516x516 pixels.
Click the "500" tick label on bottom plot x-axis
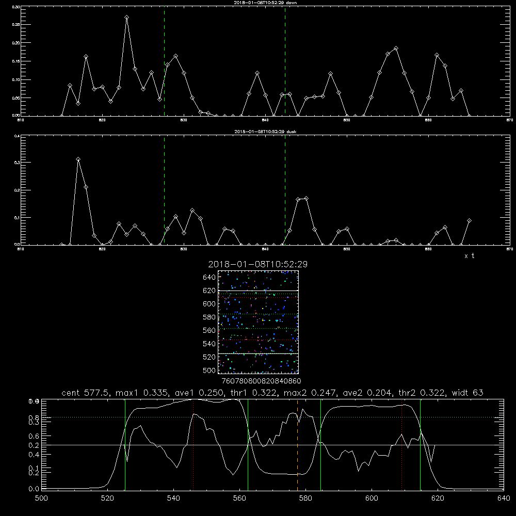click(41, 498)
